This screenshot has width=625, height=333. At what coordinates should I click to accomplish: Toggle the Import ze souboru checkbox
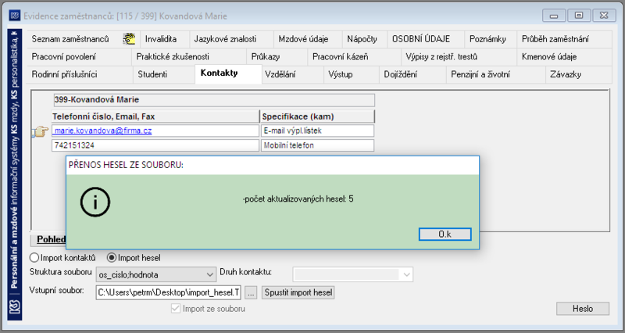tap(175, 308)
